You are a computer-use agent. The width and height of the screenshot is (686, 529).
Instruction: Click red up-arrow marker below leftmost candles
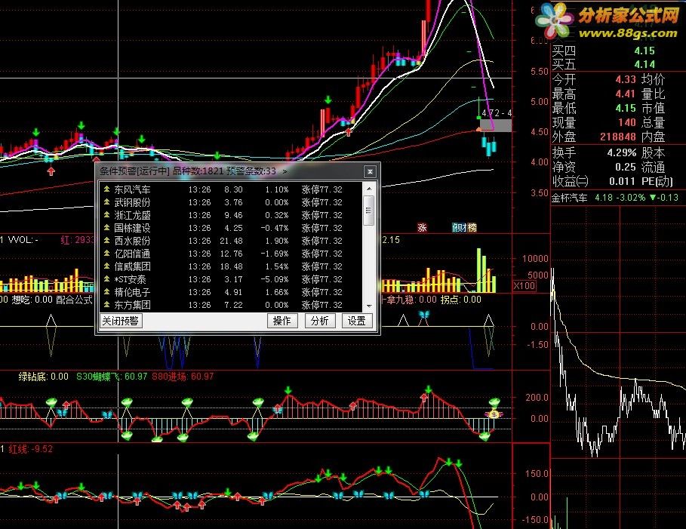tap(51, 171)
